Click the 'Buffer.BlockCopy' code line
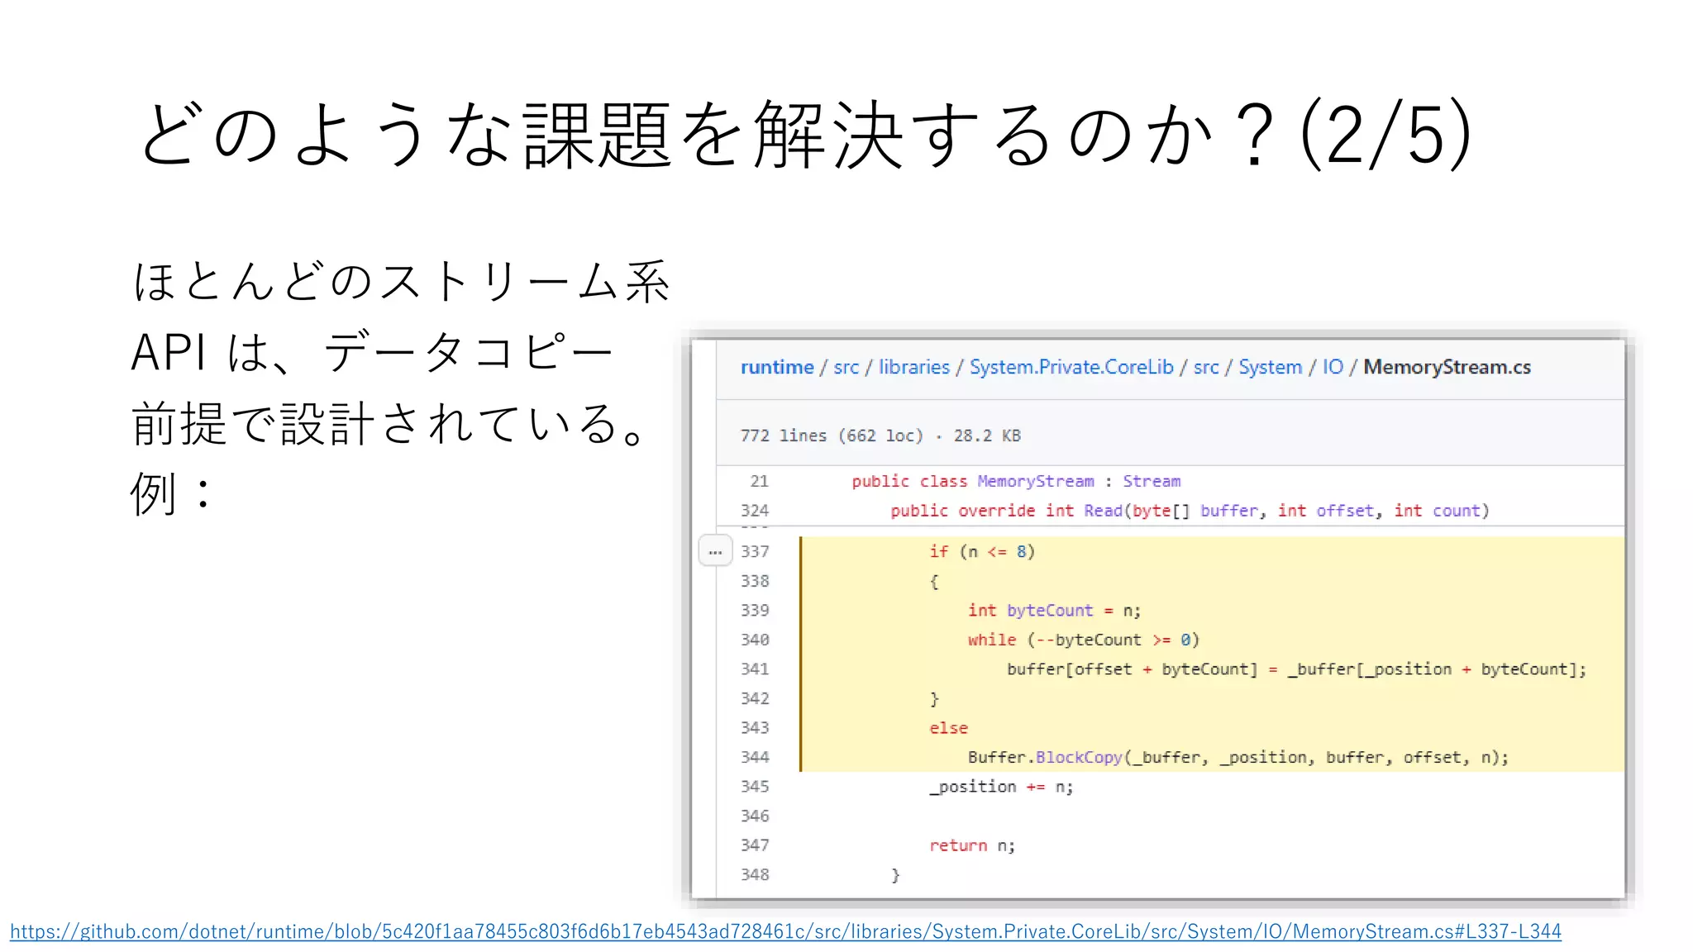 1238,757
